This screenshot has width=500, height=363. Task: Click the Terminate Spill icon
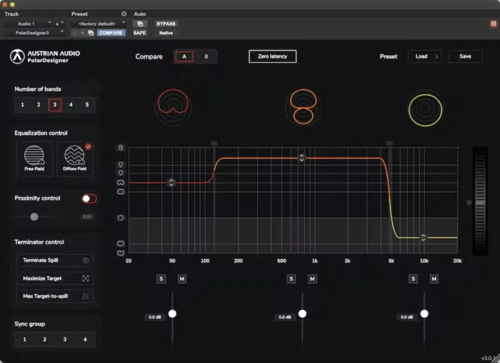pyautogui.click(x=85, y=260)
